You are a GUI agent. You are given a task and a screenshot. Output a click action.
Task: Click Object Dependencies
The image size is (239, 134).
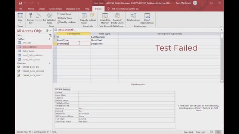(x=147, y=18)
